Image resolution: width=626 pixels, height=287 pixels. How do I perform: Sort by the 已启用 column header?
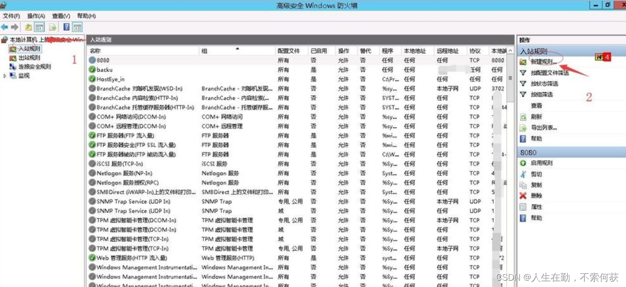point(322,51)
